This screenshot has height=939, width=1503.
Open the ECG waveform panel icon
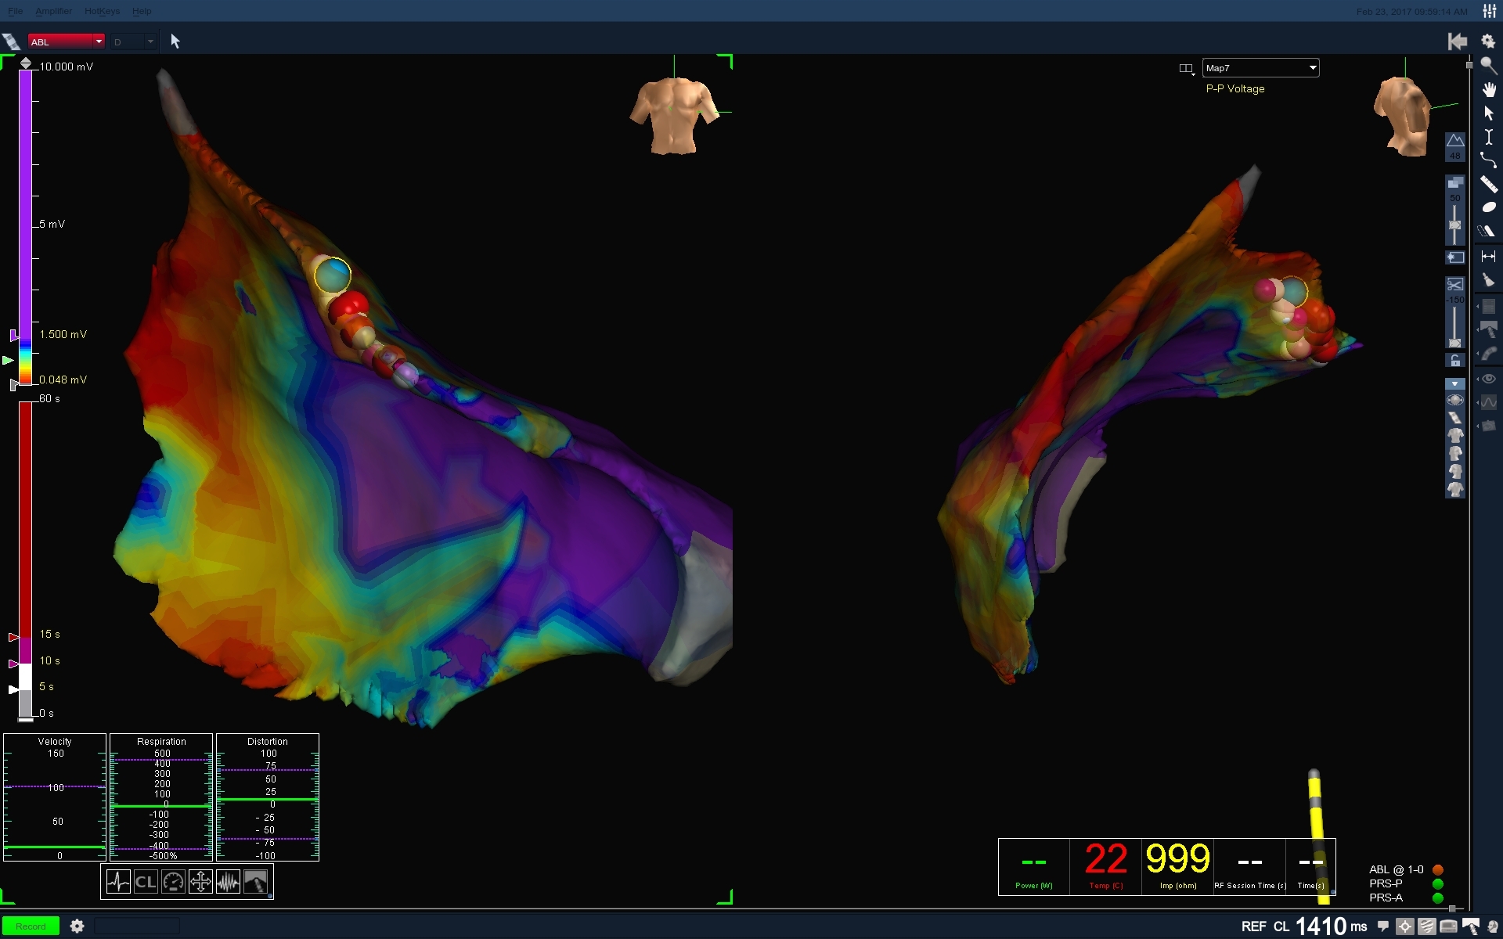pos(118,883)
